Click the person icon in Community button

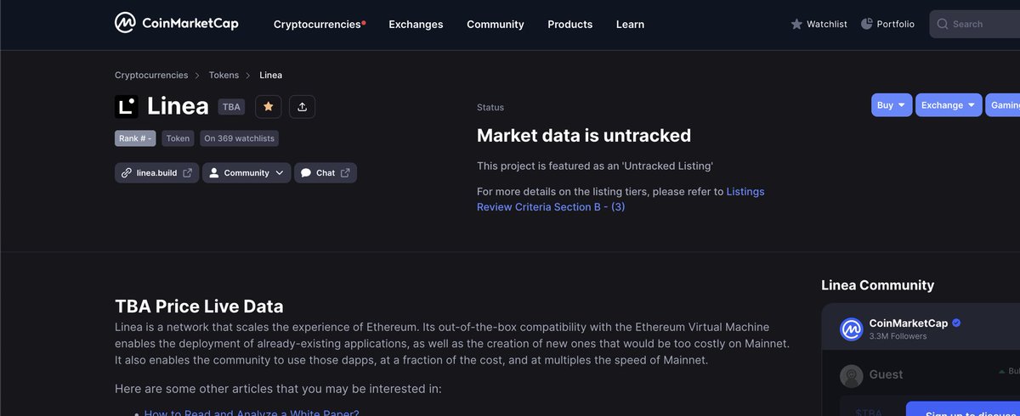[214, 173]
